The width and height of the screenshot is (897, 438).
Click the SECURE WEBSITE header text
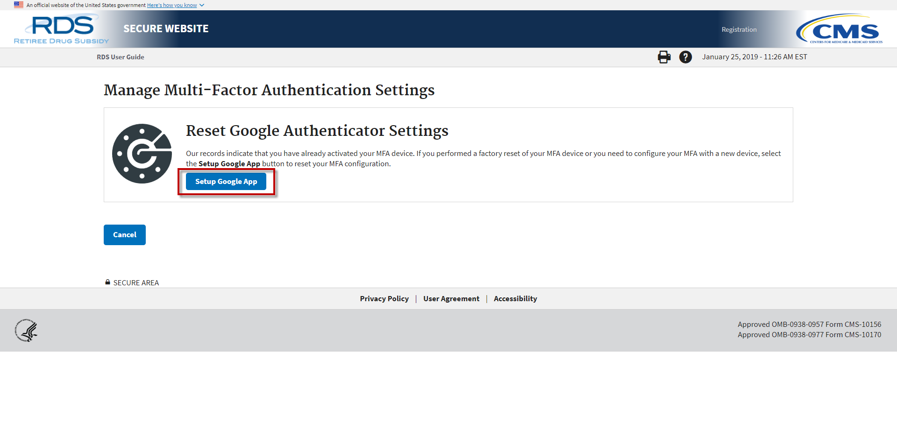[x=165, y=28]
